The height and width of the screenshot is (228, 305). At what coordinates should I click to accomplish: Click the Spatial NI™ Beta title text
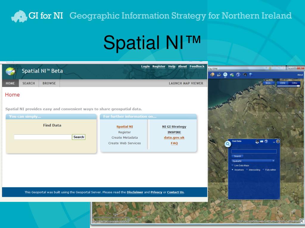click(42, 71)
